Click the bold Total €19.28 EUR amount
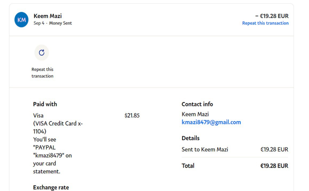Viewport: 309px width, 191px height. pyautogui.click(x=274, y=166)
